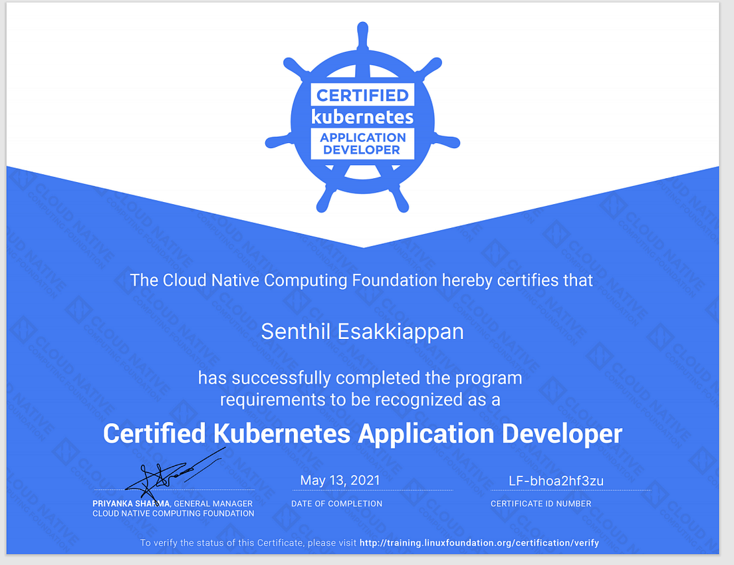
Task: Click 'The Cloud Native Computing Foundation hereby certifies that'
Action: (362, 281)
